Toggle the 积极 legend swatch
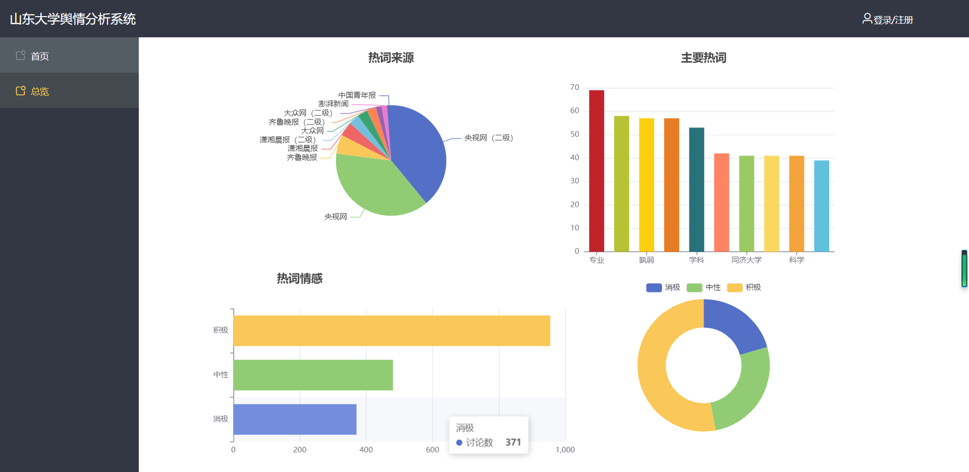This screenshot has height=472, width=969. [735, 287]
